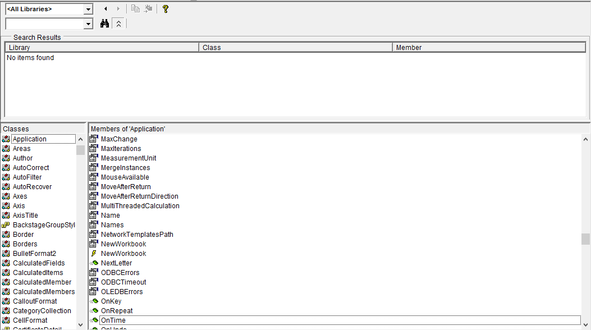This screenshot has height=330, width=591.
Task: Click the method icon next to OnTime
Action: [x=94, y=320]
